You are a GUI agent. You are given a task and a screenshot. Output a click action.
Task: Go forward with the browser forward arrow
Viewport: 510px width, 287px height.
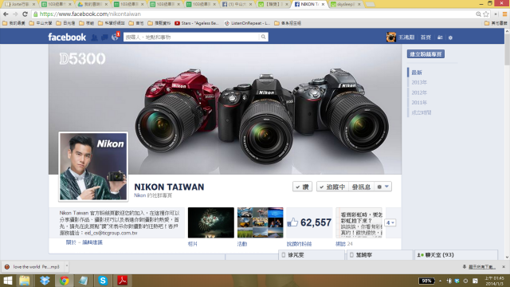tap(15, 14)
